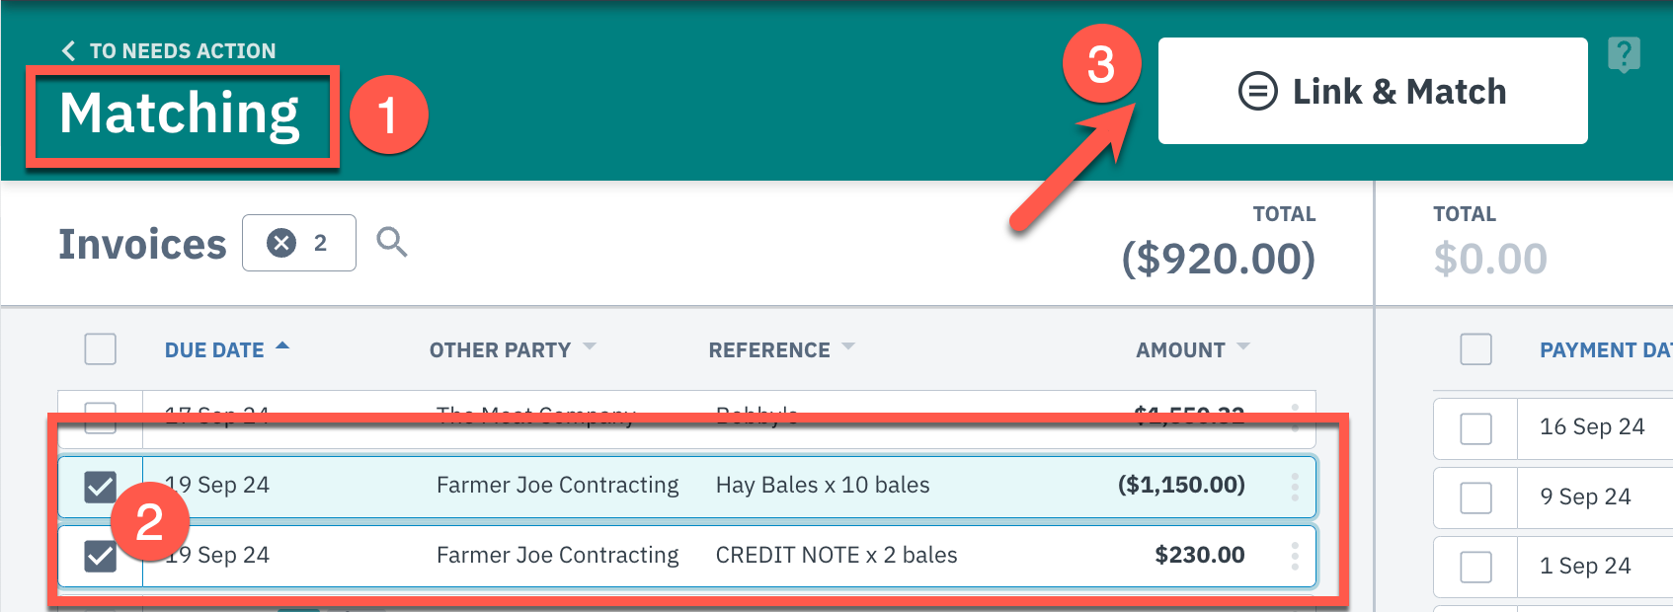
Task: Uncheck the CREDIT NOTE x 2 bales invoice
Action: tap(99, 555)
